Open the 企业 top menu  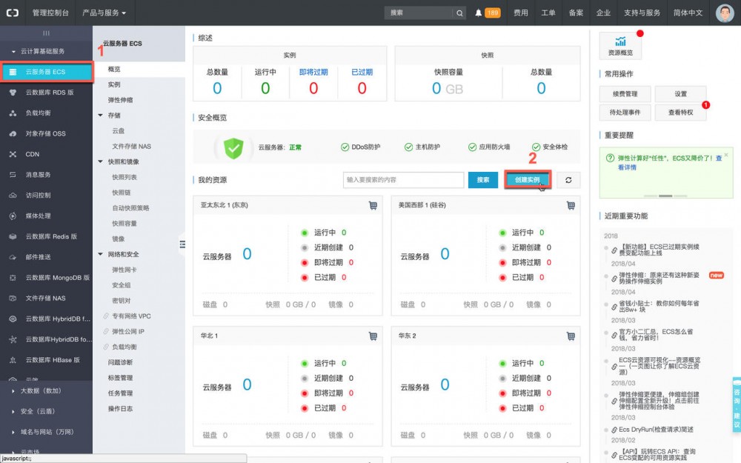(x=603, y=13)
